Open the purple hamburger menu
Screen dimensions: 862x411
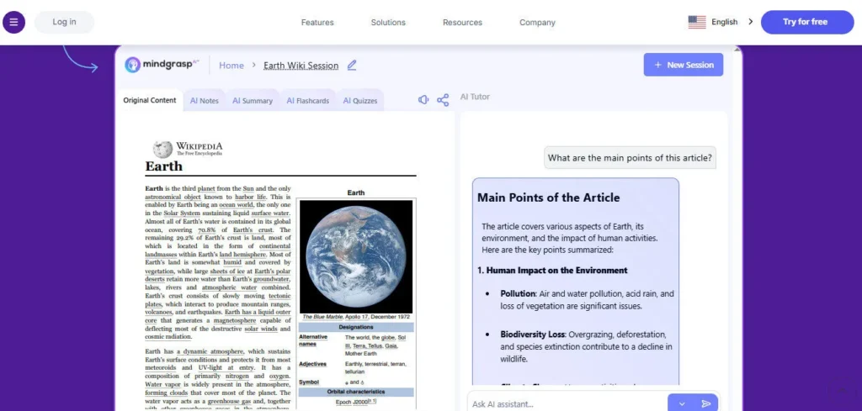click(x=13, y=22)
